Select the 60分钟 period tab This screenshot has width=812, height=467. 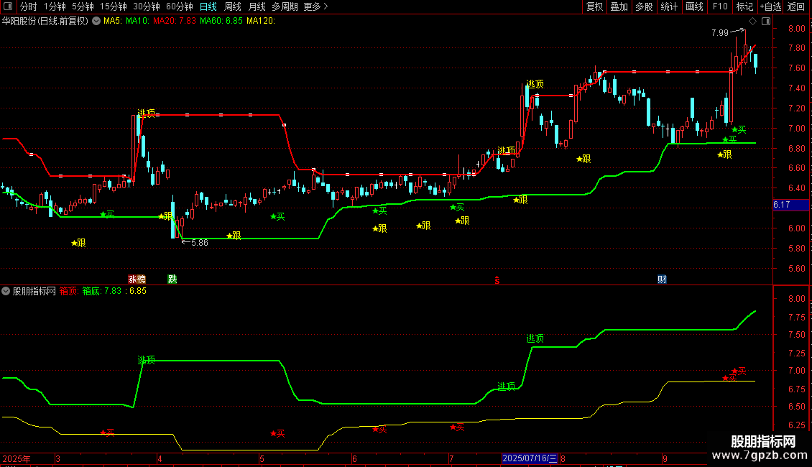(x=180, y=6)
